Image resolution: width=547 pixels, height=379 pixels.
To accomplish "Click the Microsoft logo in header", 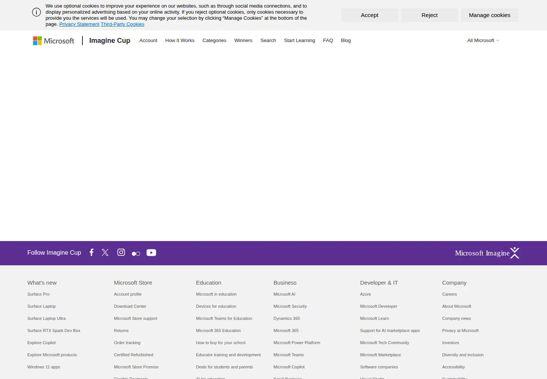I will (54, 41).
